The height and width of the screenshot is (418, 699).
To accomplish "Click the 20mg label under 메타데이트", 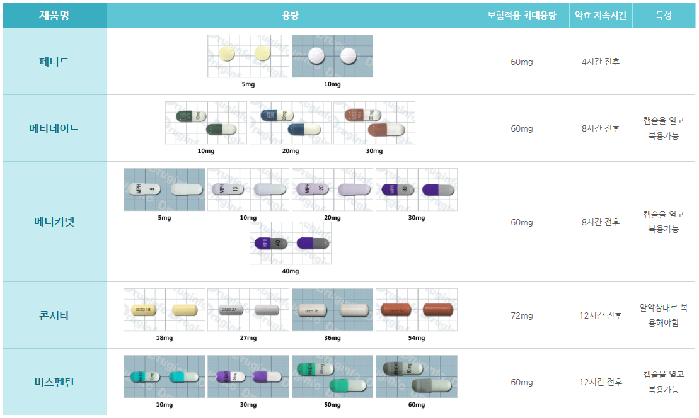I will click(x=290, y=151).
